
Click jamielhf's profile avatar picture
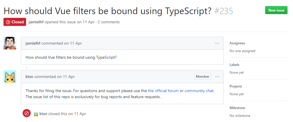(10, 43)
